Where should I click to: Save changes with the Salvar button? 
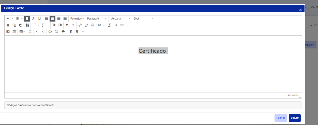[x=295, y=118]
